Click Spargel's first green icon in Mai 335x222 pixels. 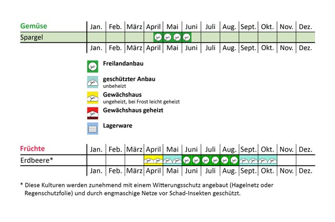[167, 38]
